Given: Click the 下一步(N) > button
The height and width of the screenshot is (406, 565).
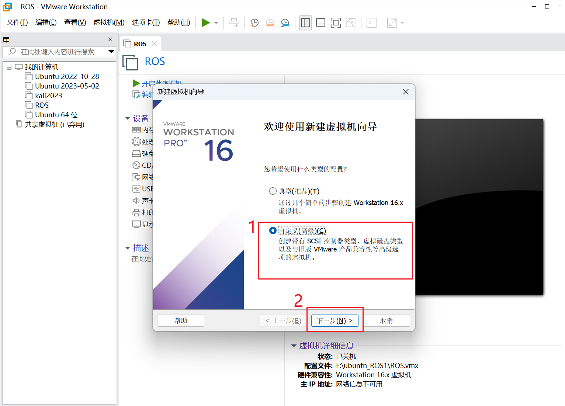Looking at the screenshot, I should pos(335,320).
